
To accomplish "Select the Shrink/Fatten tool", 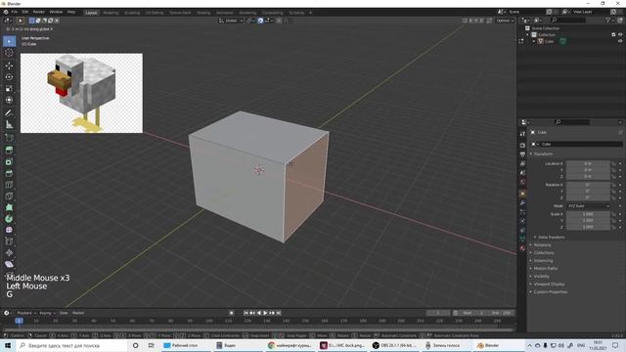I will coord(9,253).
